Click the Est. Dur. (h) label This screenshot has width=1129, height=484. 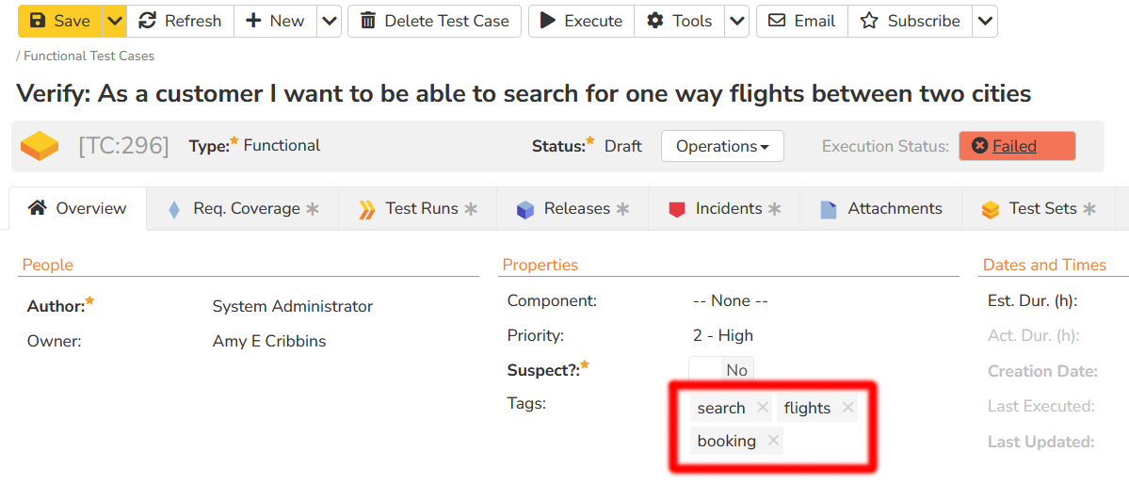pos(1033,301)
